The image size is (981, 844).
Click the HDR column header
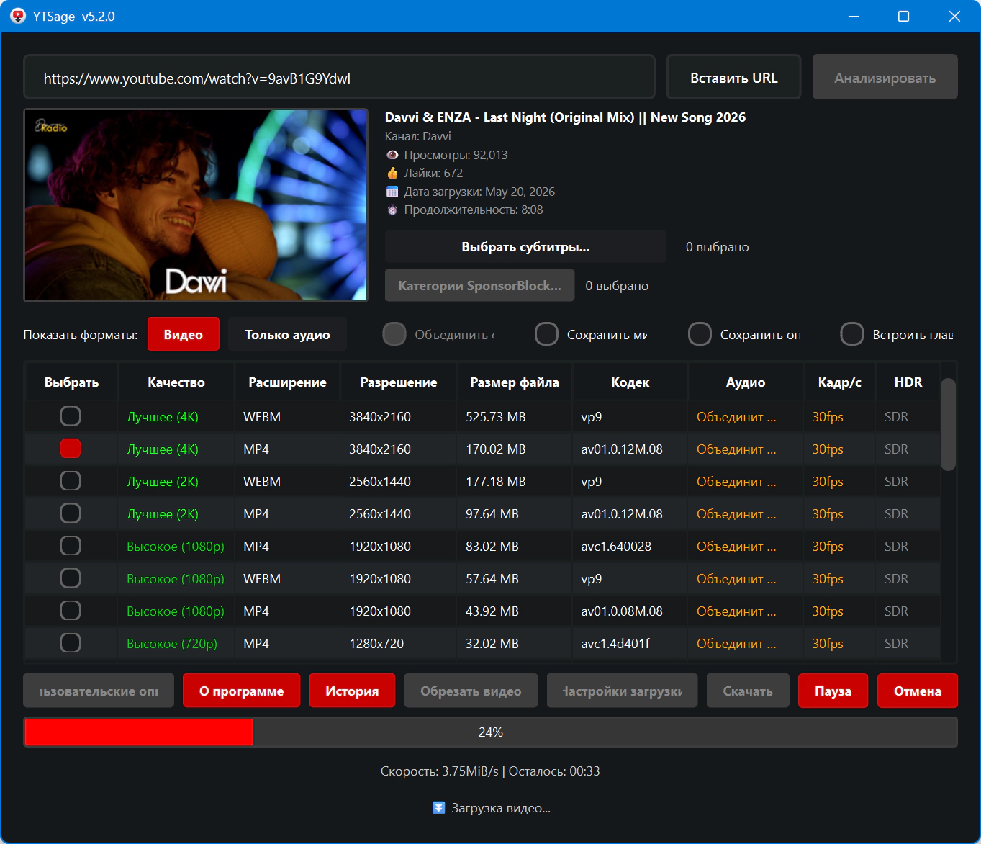coord(908,382)
